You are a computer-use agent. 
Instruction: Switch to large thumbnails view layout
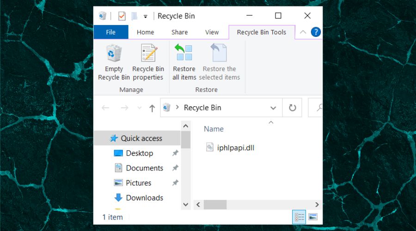[313, 217]
